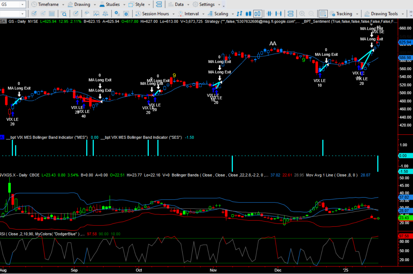
Task: Click the Dec label on time axis
Action: (278, 270)
